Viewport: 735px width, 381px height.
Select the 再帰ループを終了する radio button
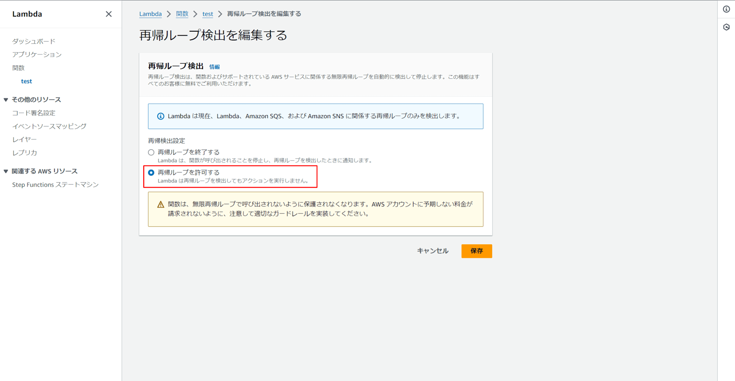click(x=151, y=152)
